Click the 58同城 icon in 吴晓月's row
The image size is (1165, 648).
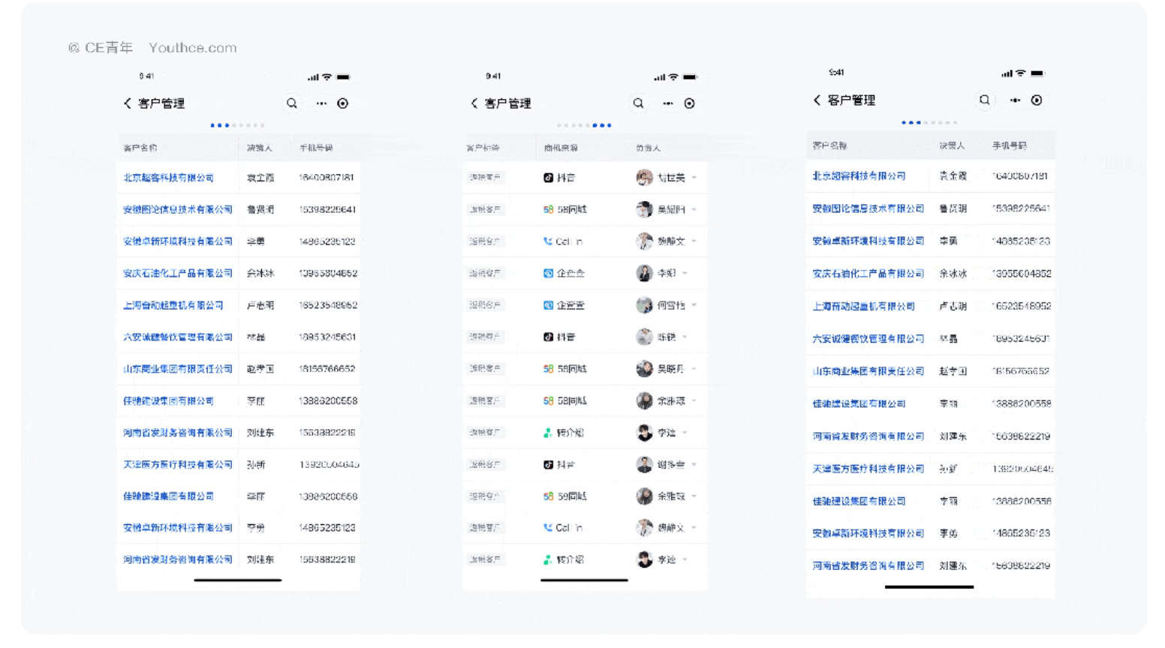(x=548, y=369)
